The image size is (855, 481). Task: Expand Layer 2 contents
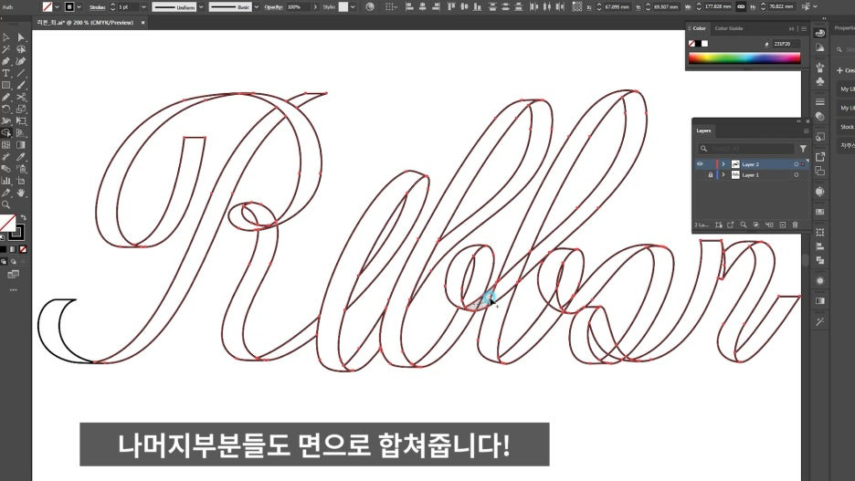(723, 164)
